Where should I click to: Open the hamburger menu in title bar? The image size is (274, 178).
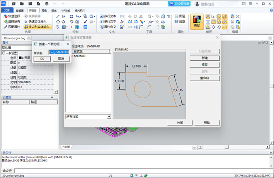(x=251, y=4)
